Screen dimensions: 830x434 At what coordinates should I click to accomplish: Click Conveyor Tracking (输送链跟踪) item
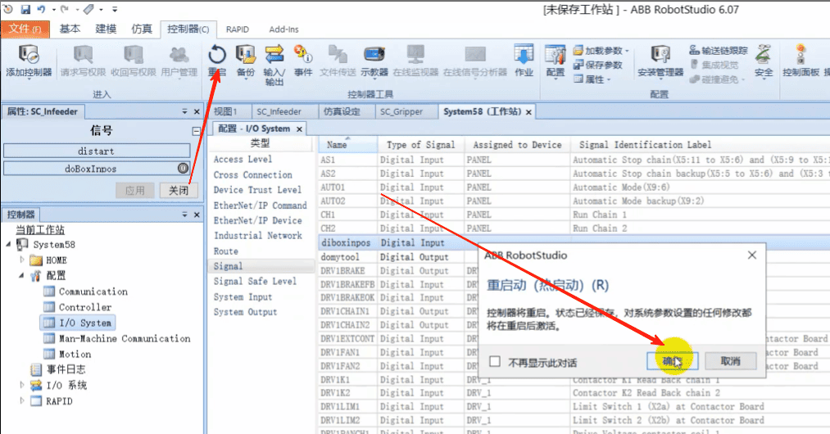[719, 51]
